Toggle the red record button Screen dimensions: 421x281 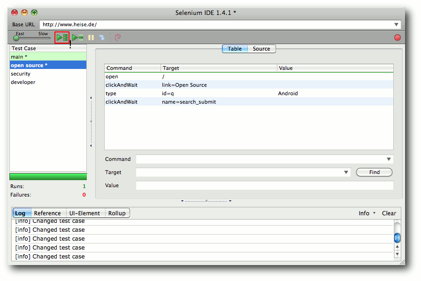click(x=398, y=38)
